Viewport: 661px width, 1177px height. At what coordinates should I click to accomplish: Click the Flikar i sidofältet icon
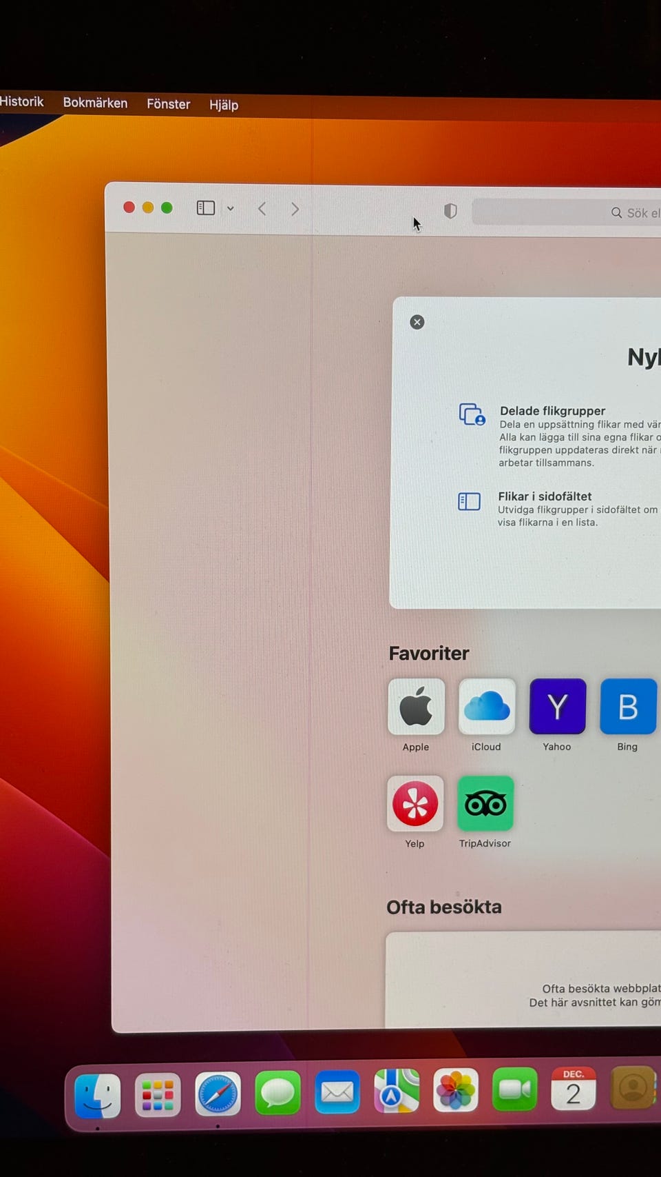point(470,501)
